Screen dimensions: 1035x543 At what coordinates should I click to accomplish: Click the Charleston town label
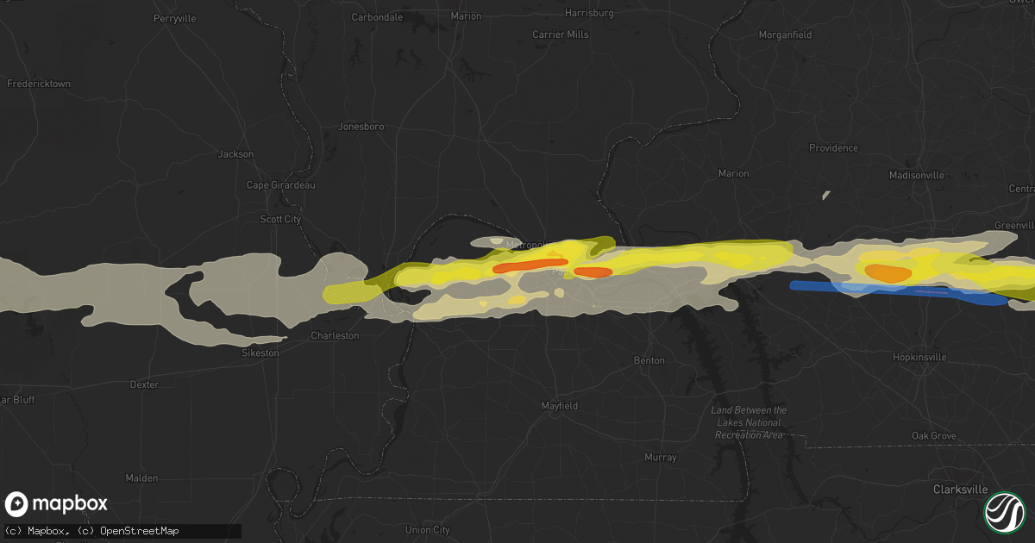click(x=335, y=335)
